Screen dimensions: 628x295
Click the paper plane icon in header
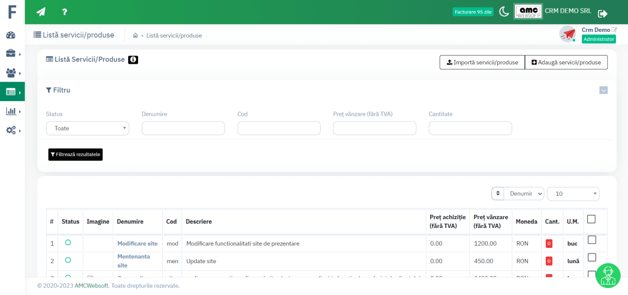click(41, 12)
